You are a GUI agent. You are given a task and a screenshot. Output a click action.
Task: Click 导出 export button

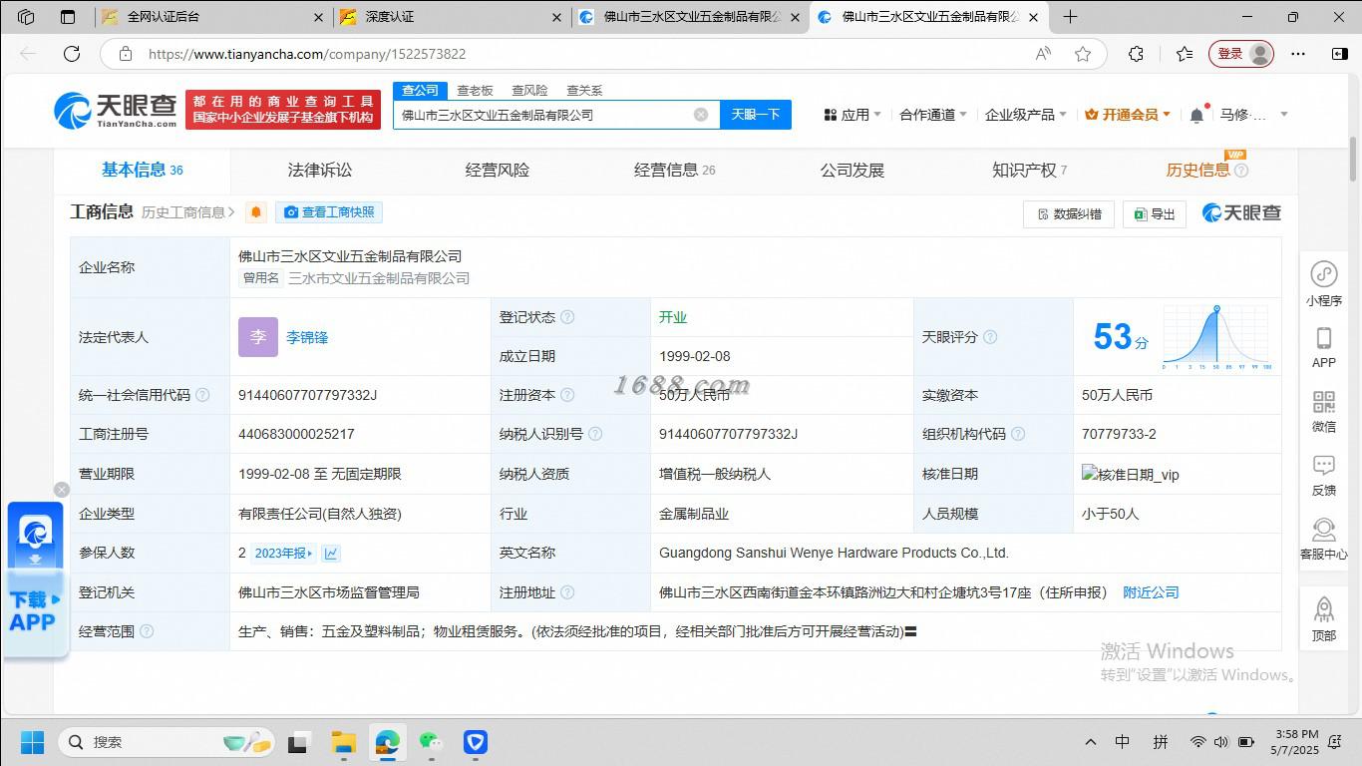(1154, 213)
